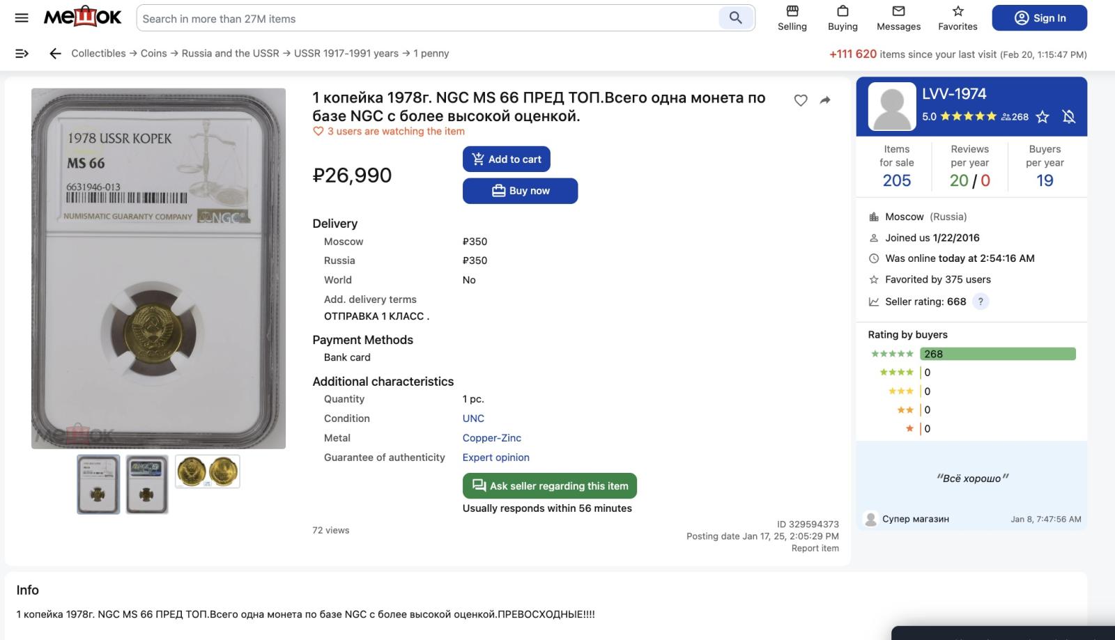Go back using the left arrow
This screenshot has width=1115, height=640.
tap(56, 54)
